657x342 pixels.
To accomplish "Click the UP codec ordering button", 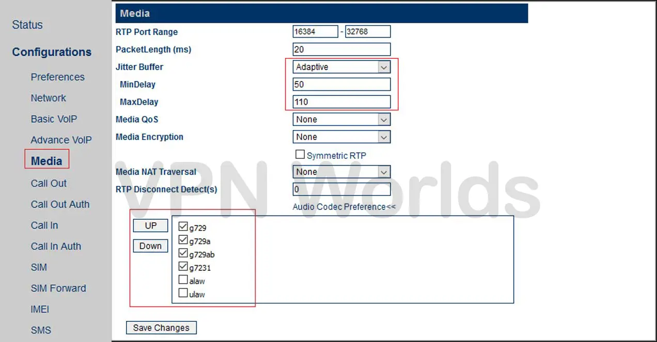I will (150, 225).
